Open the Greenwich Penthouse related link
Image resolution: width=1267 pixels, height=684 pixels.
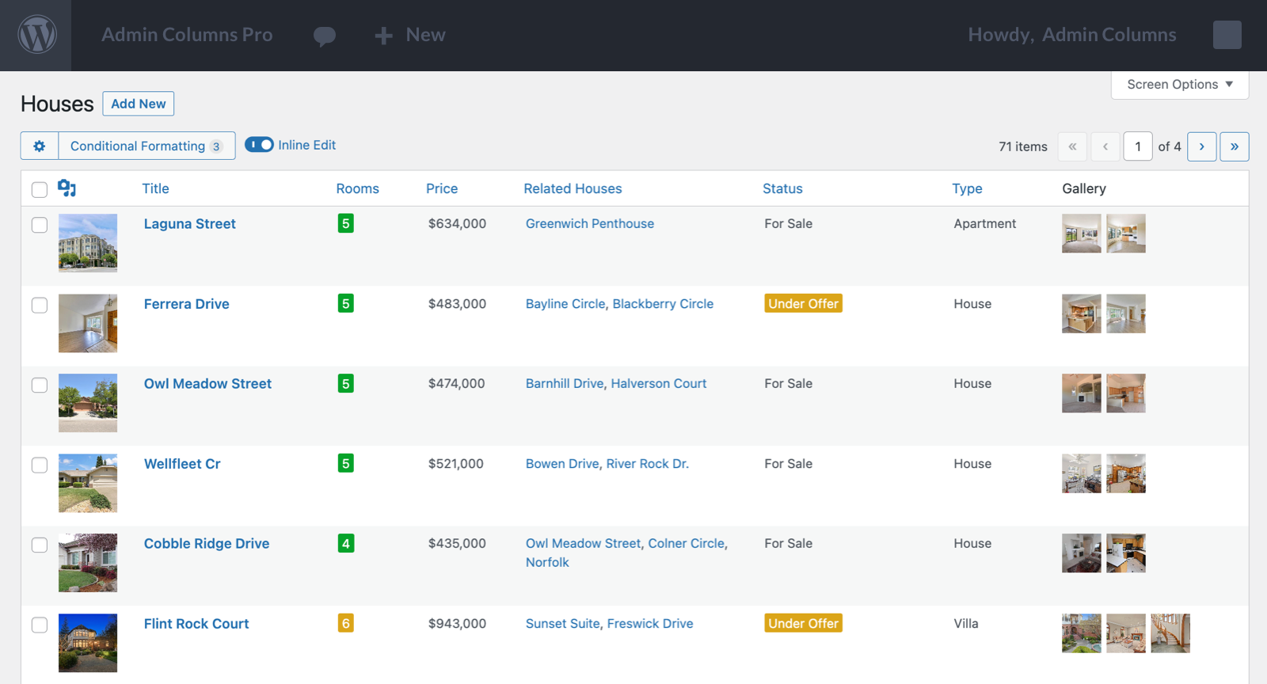point(590,224)
